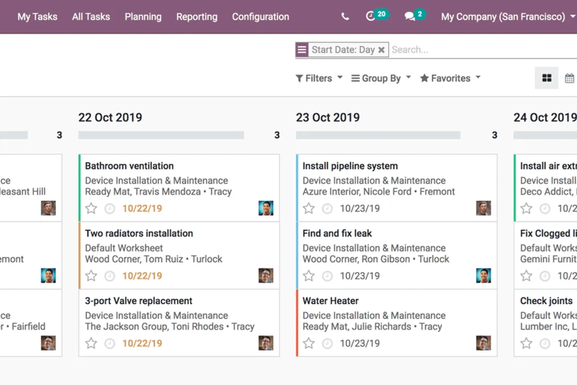Star the Find and fix leak task
This screenshot has height=385, width=577.
[309, 276]
